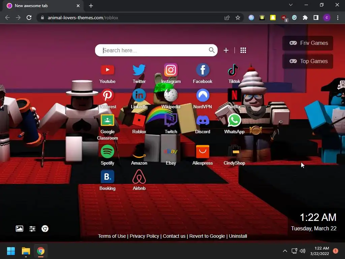Viewport: 345px width, 259px height.
Task: Click Revert to Google link
Action: (x=207, y=236)
